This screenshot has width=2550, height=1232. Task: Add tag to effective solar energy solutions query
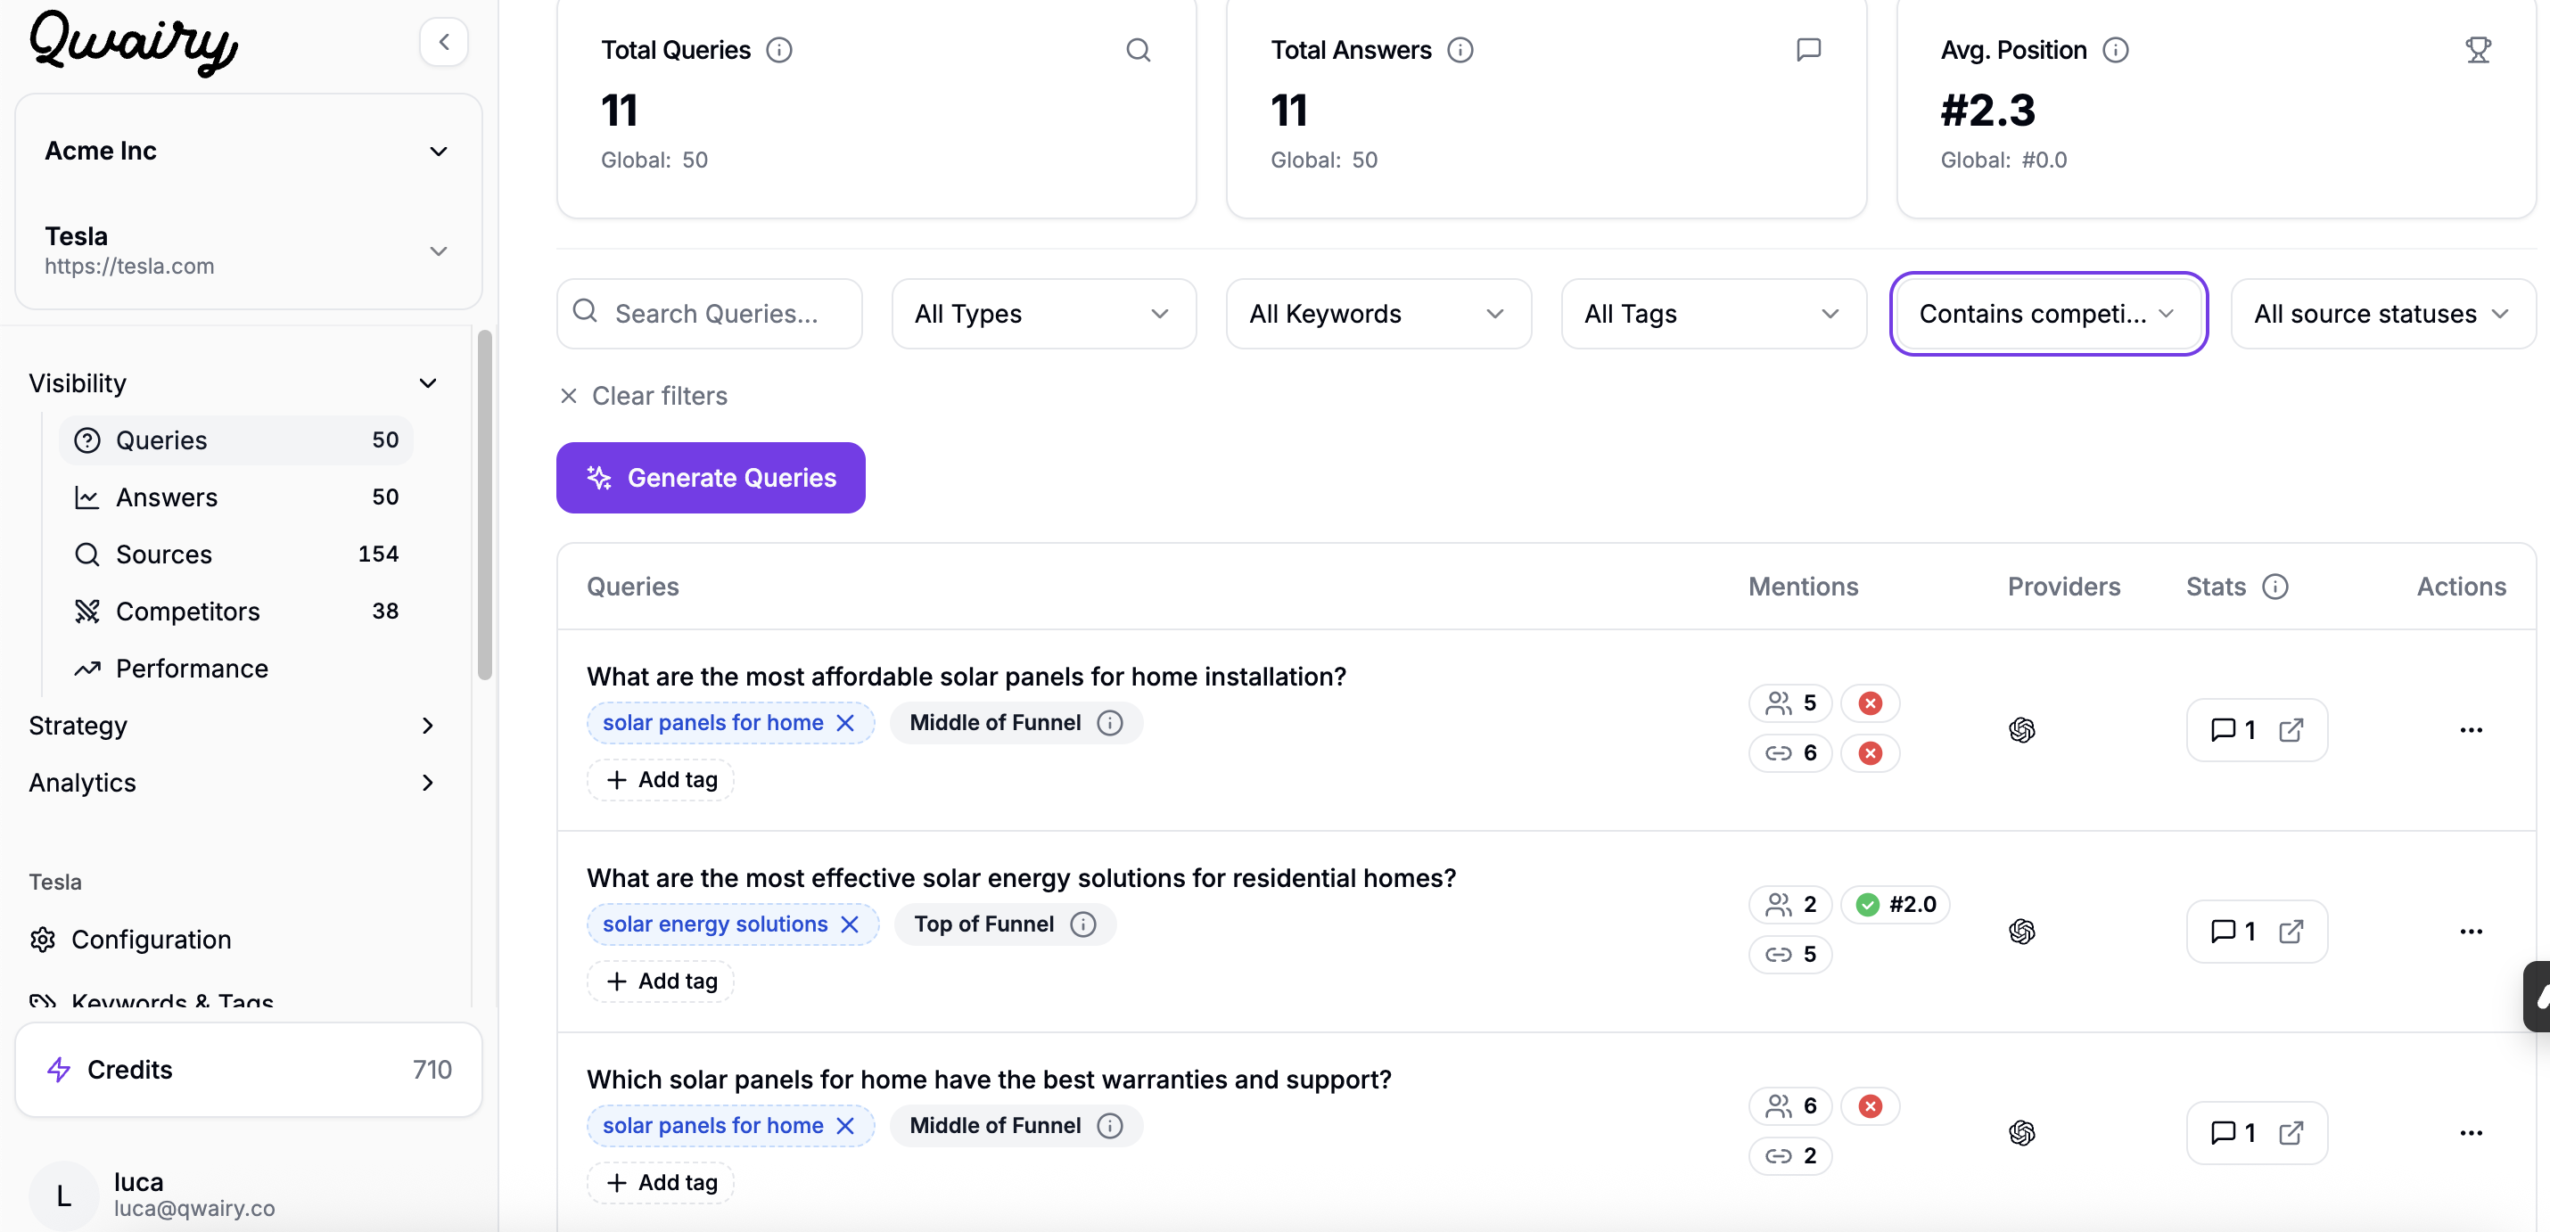[x=661, y=981]
